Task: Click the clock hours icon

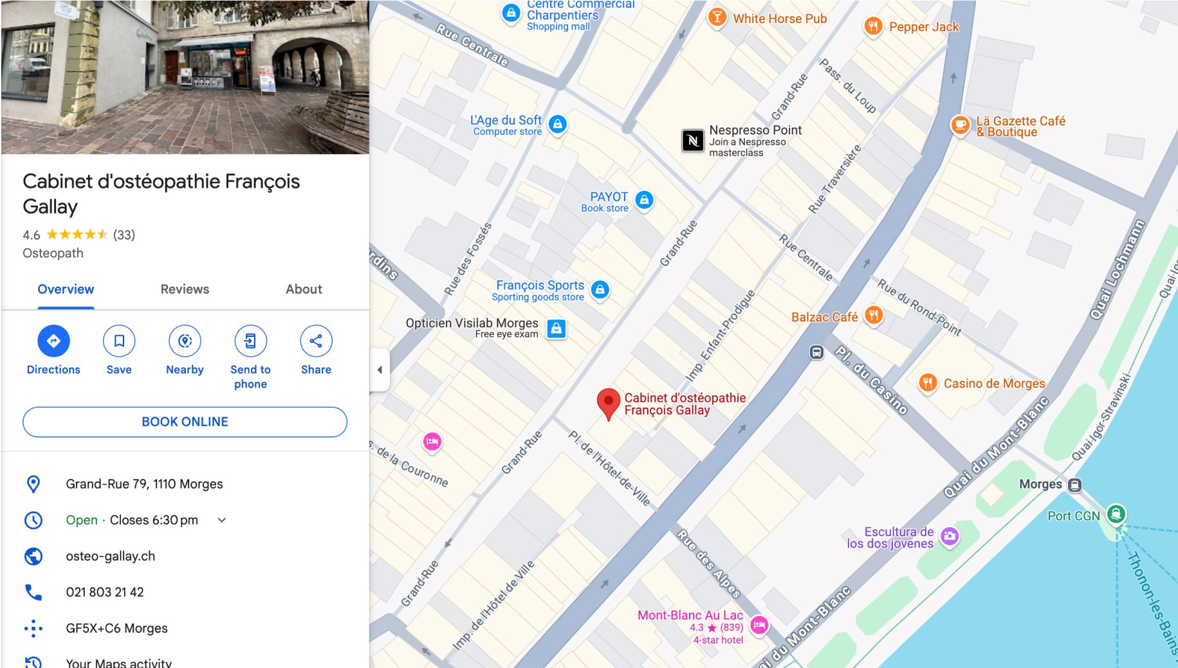Action: pos(33,520)
